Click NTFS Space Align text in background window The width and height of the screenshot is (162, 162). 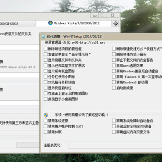tap(18, 67)
